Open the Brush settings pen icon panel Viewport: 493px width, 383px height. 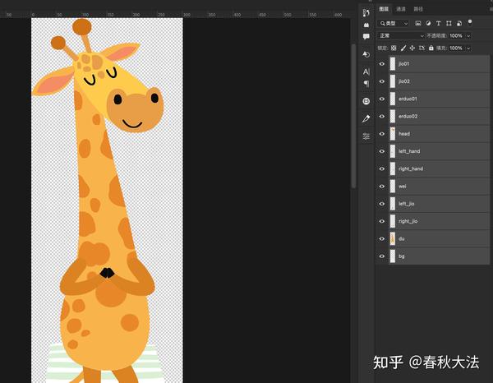pyautogui.click(x=366, y=119)
